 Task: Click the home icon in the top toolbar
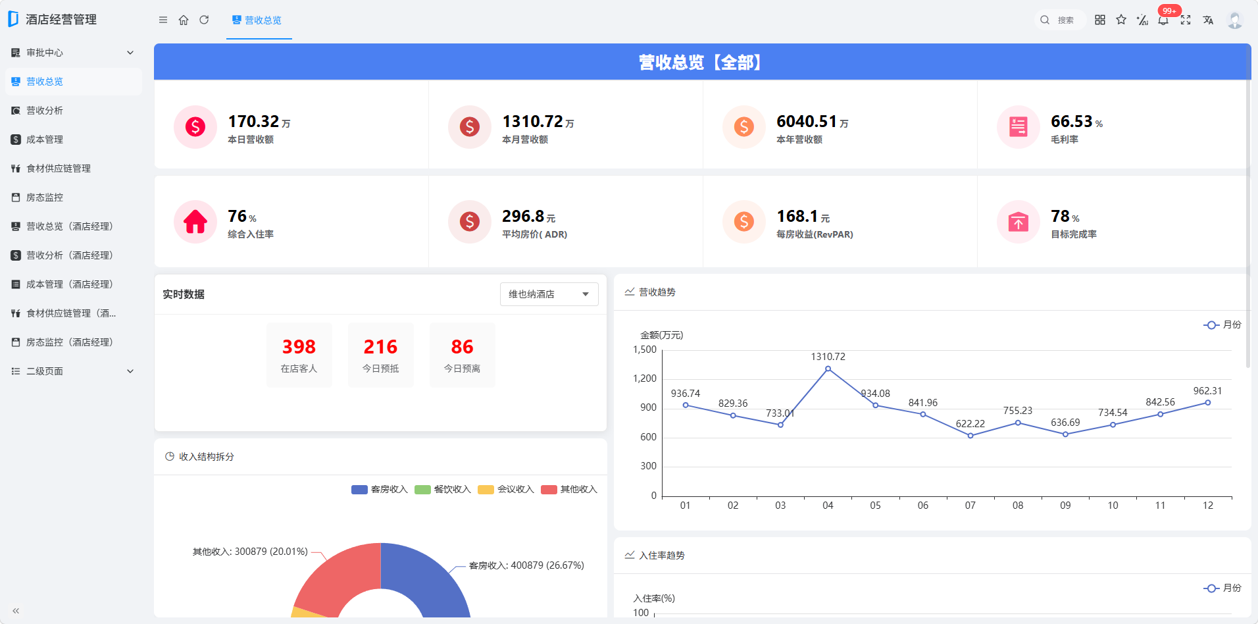click(184, 20)
